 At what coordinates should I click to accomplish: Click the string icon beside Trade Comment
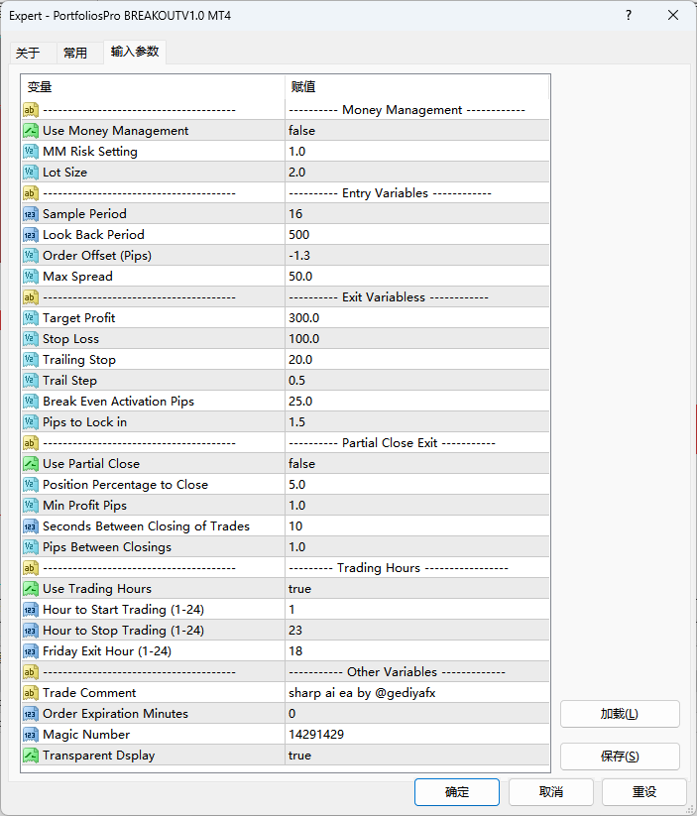[31, 693]
